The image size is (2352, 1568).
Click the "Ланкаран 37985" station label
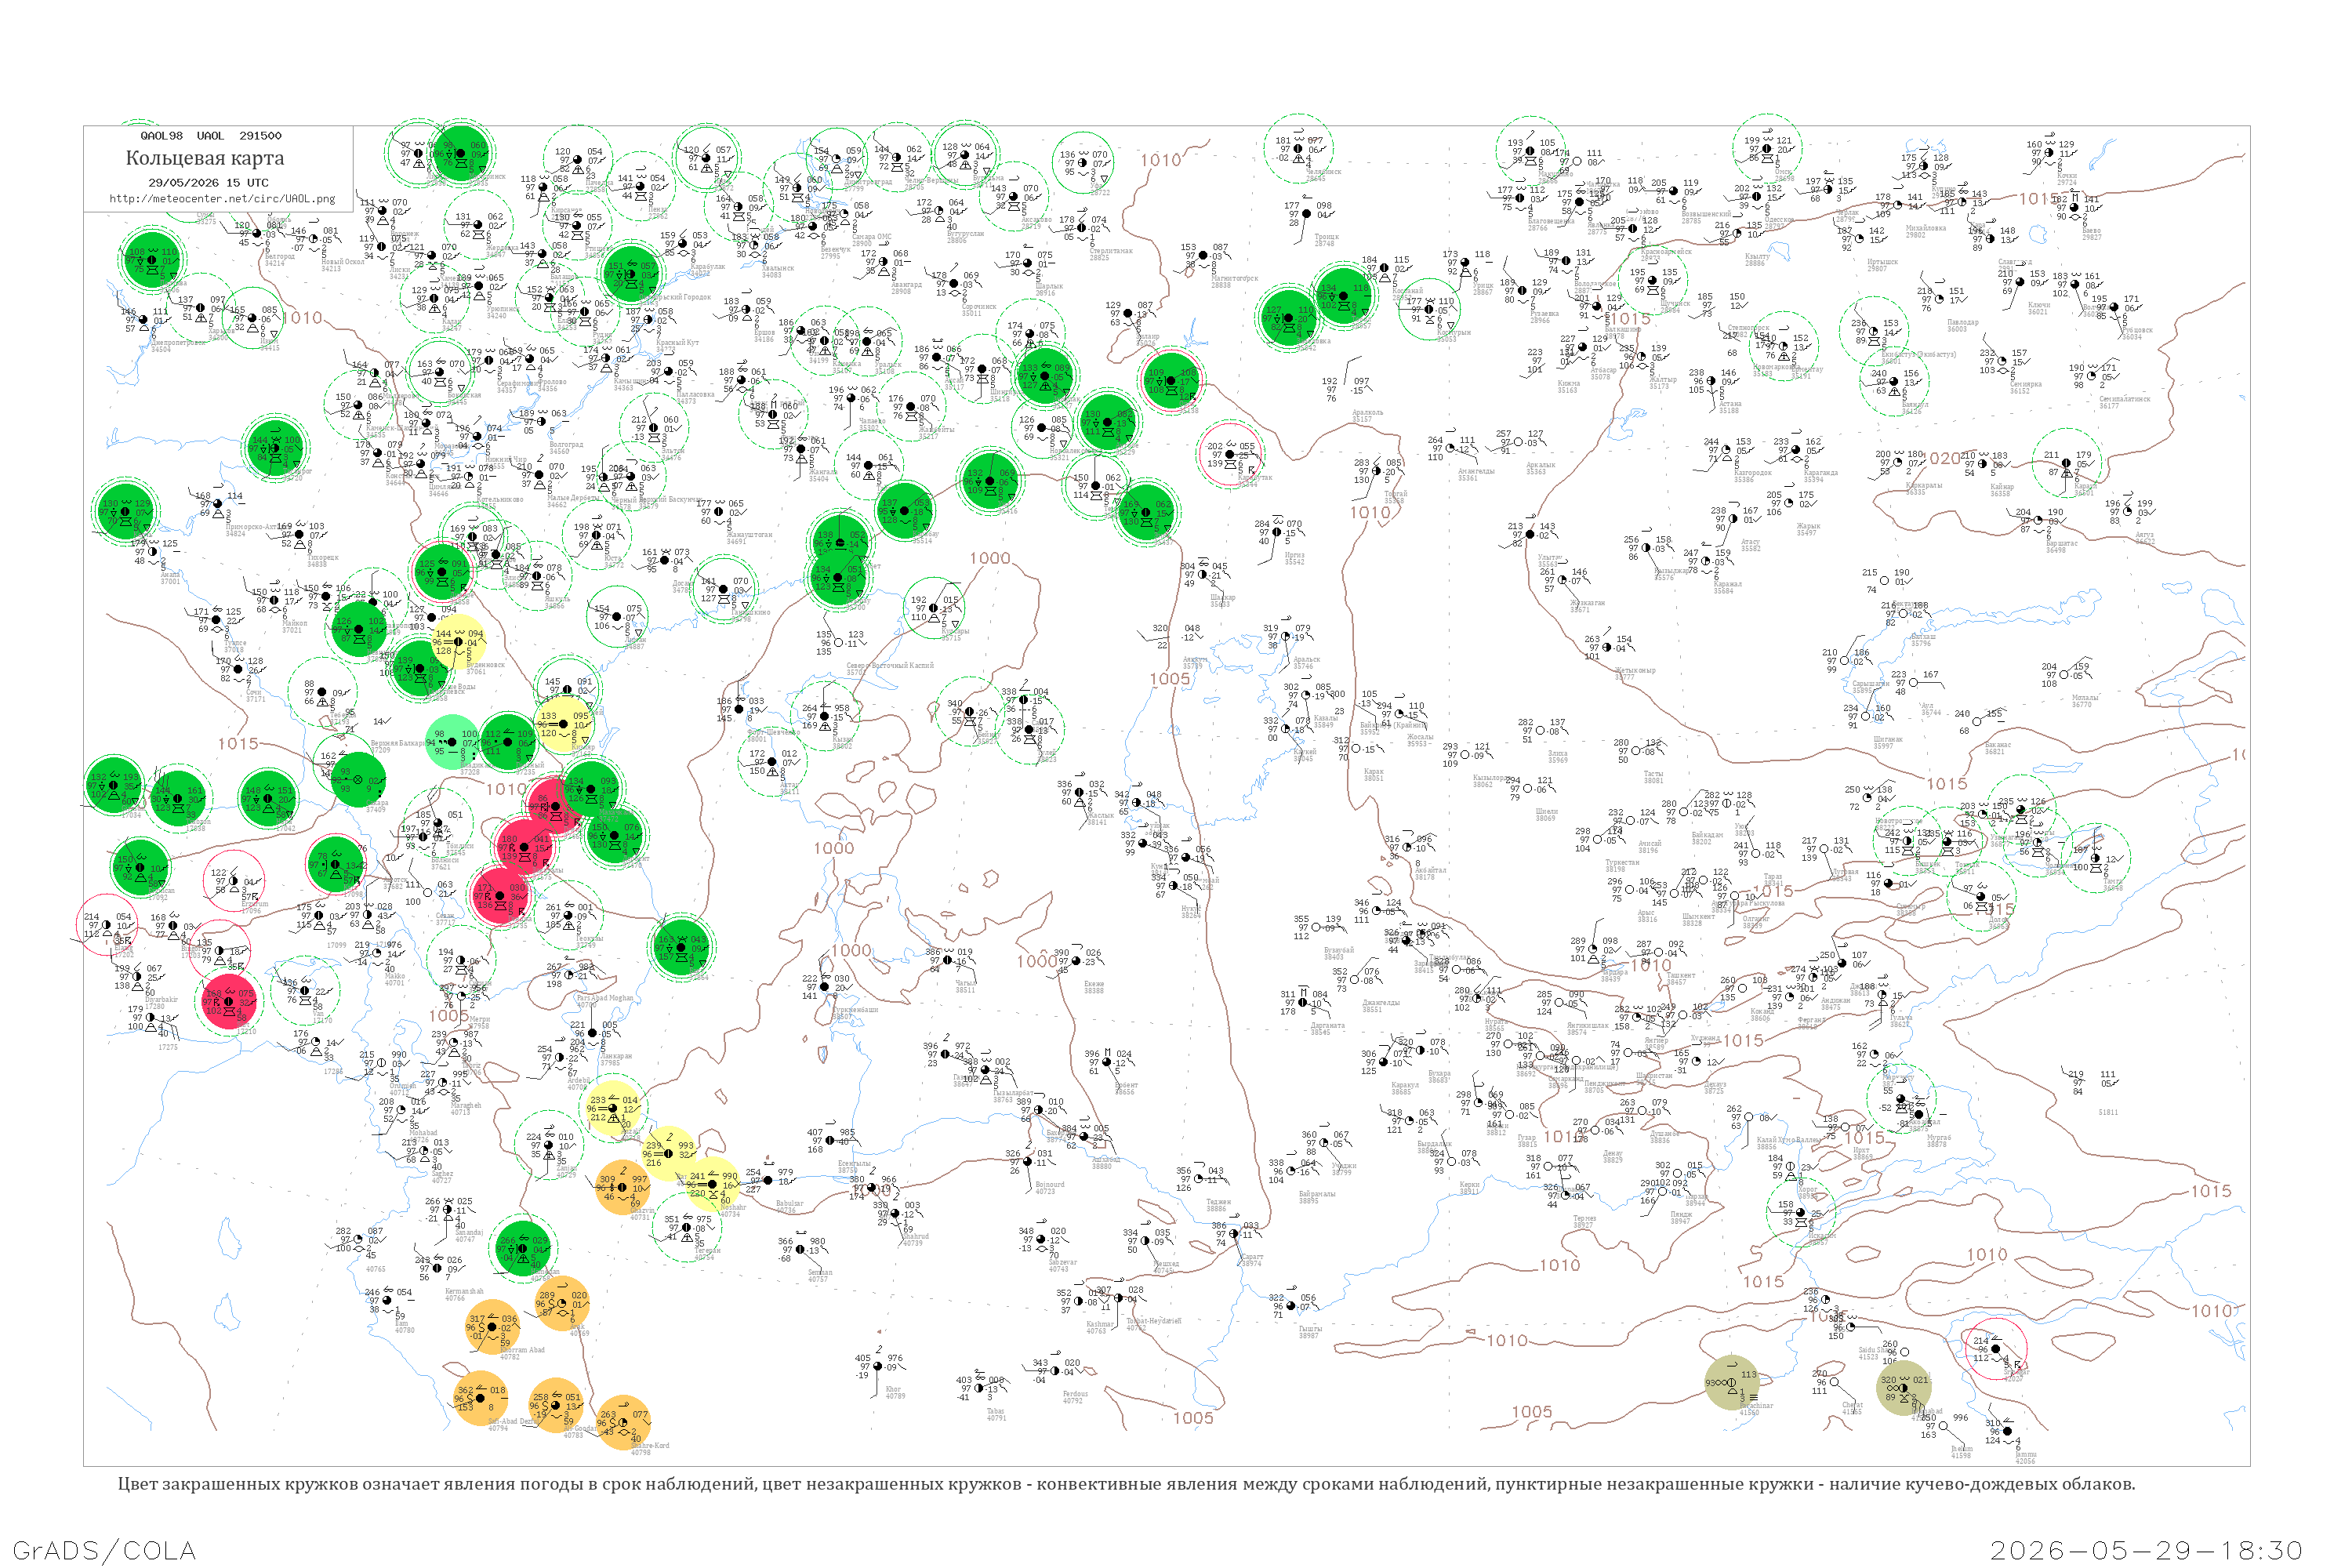tap(615, 1059)
